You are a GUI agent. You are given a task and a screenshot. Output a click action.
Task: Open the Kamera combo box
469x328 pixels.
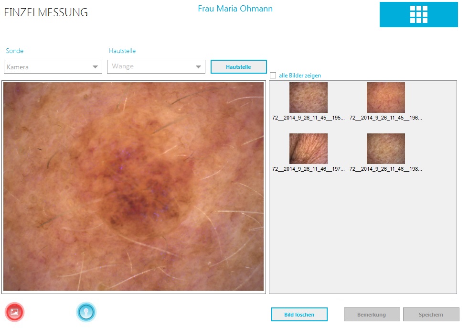click(48, 67)
